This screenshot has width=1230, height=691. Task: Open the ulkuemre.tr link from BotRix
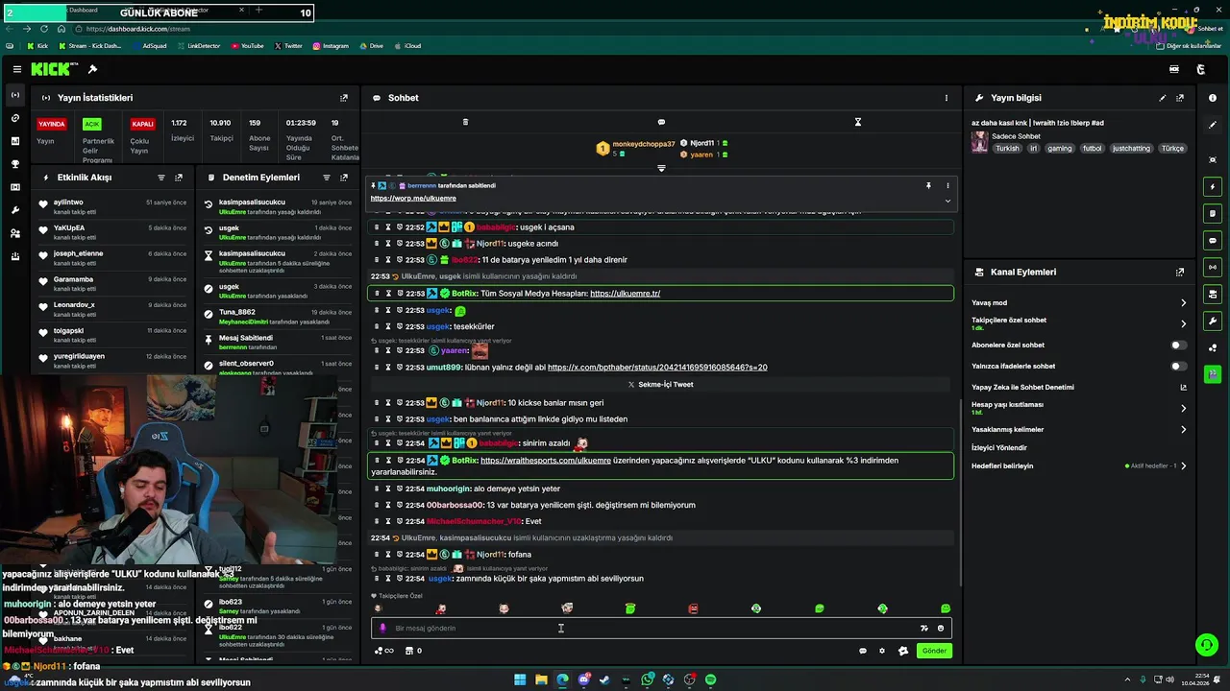pos(625,294)
